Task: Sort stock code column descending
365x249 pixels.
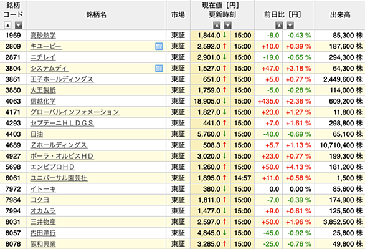Action: coord(19,25)
